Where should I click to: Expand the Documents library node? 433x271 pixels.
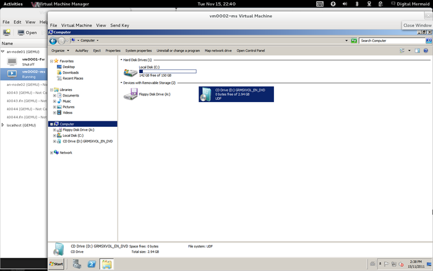point(54,95)
